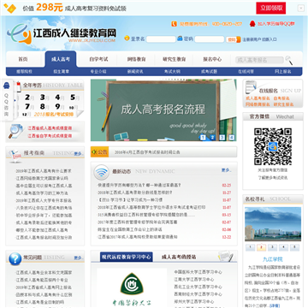The height and width of the screenshot is (308, 308).
Task: Click the QQ咨询 floating penguin icon
Action: (x=6, y=86)
